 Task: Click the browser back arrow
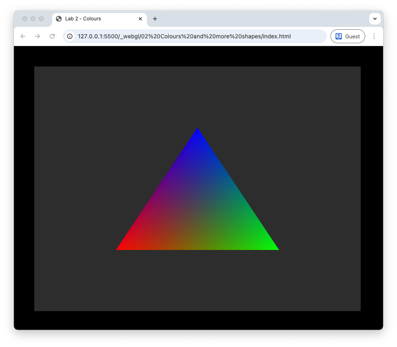pos(23,36)
